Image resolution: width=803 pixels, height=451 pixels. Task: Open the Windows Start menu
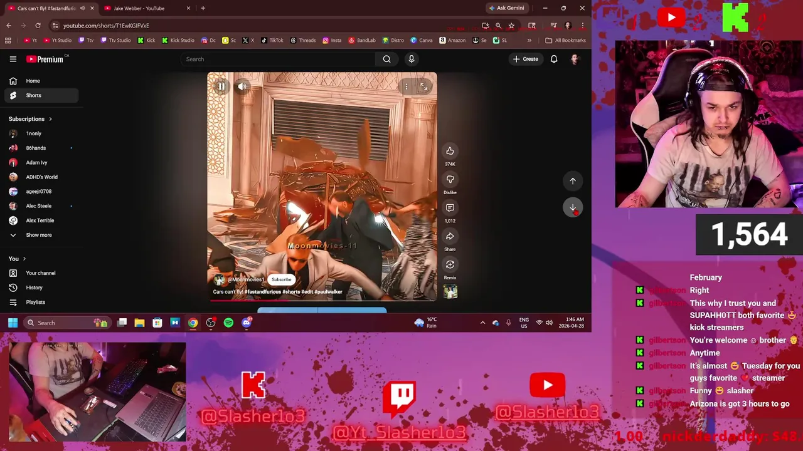(13, 323)
